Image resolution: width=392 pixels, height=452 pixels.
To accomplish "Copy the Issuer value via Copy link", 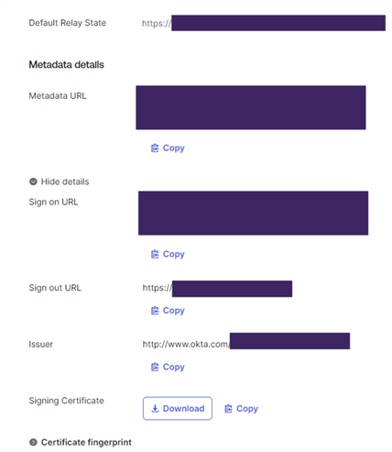I will pos(168,367).
